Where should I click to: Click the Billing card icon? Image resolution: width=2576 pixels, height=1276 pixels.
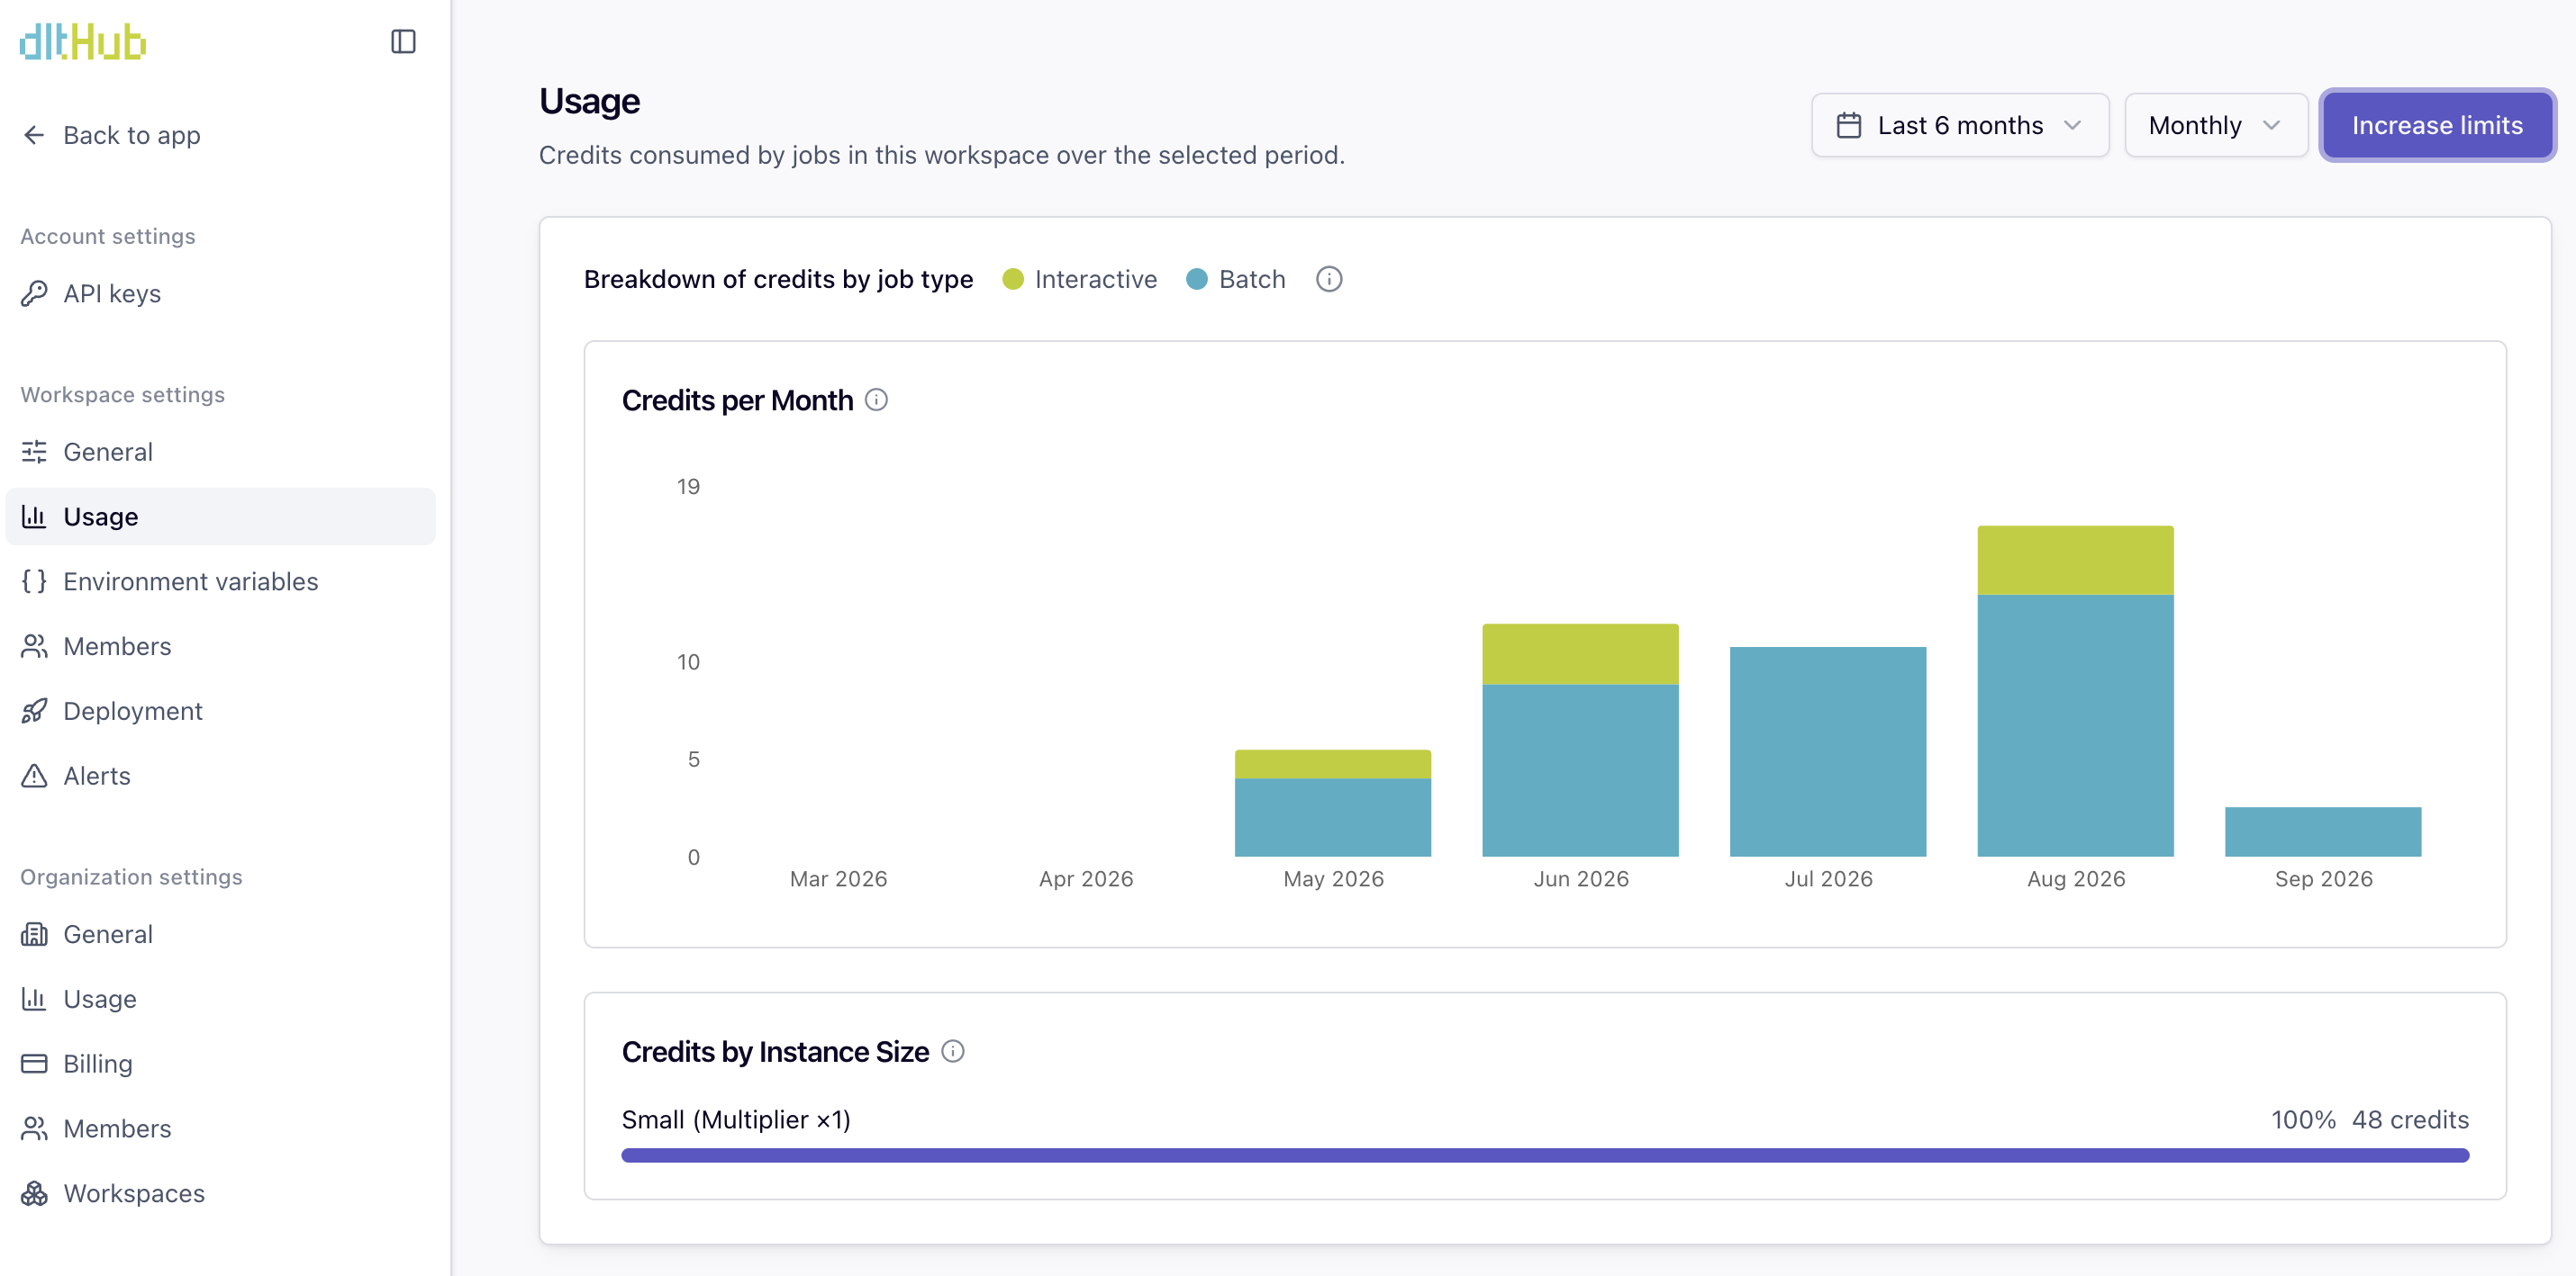tap(35, 1065)
